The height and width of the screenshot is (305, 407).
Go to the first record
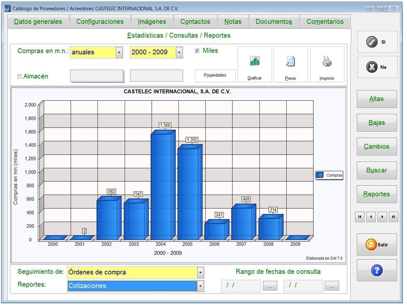coord(360,217)
